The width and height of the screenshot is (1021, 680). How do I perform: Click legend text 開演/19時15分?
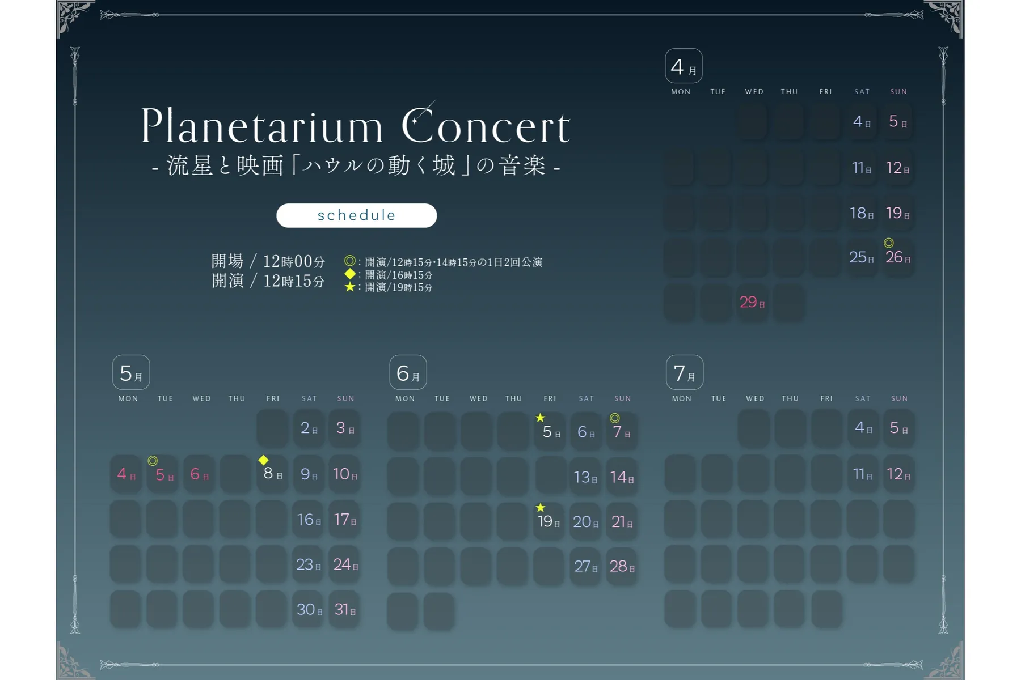pyautogui.click(x=398, y=287)
